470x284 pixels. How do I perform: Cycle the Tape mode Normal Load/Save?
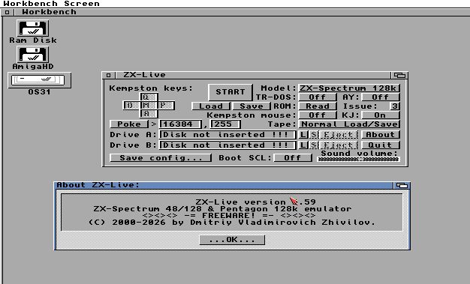349,124
